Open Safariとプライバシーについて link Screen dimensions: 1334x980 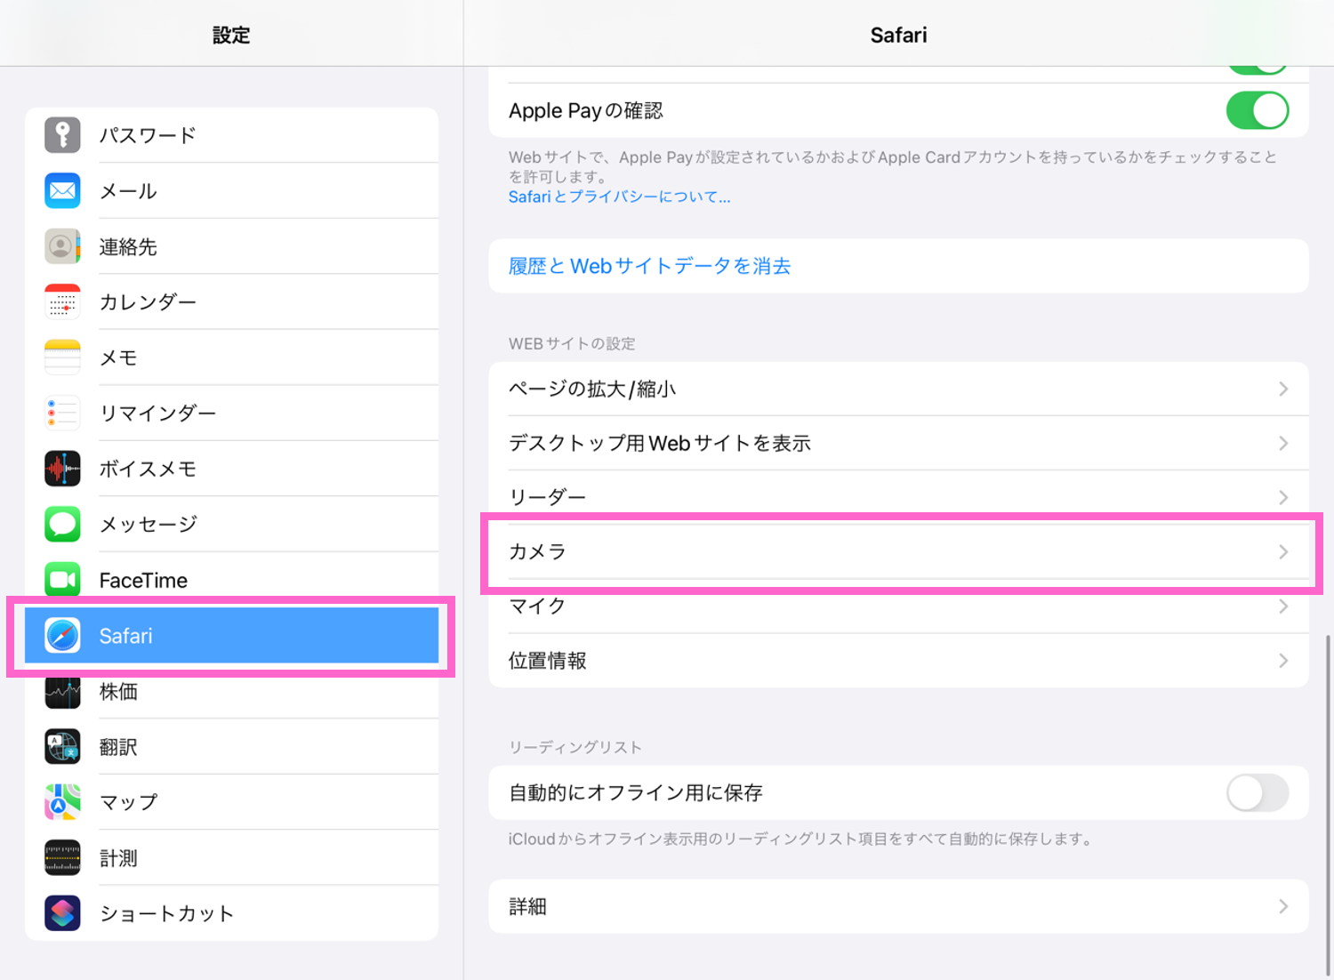pyautogui.click(x=619, y=197)
